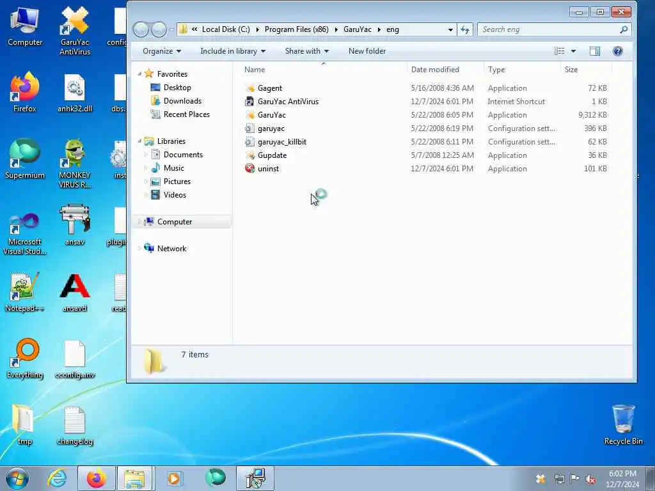Select the garuyac_killbit configuration file
Screen dimensions: 655x491
(276, 141)
